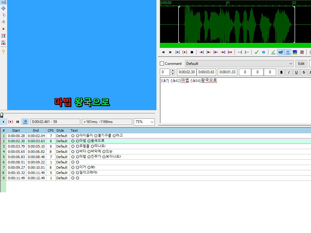Toggle Medusa timing hotkeys icon
Image resolution: width=311 pixels, height=233 pixels.
pyautogui.click(x=302, y=52)
